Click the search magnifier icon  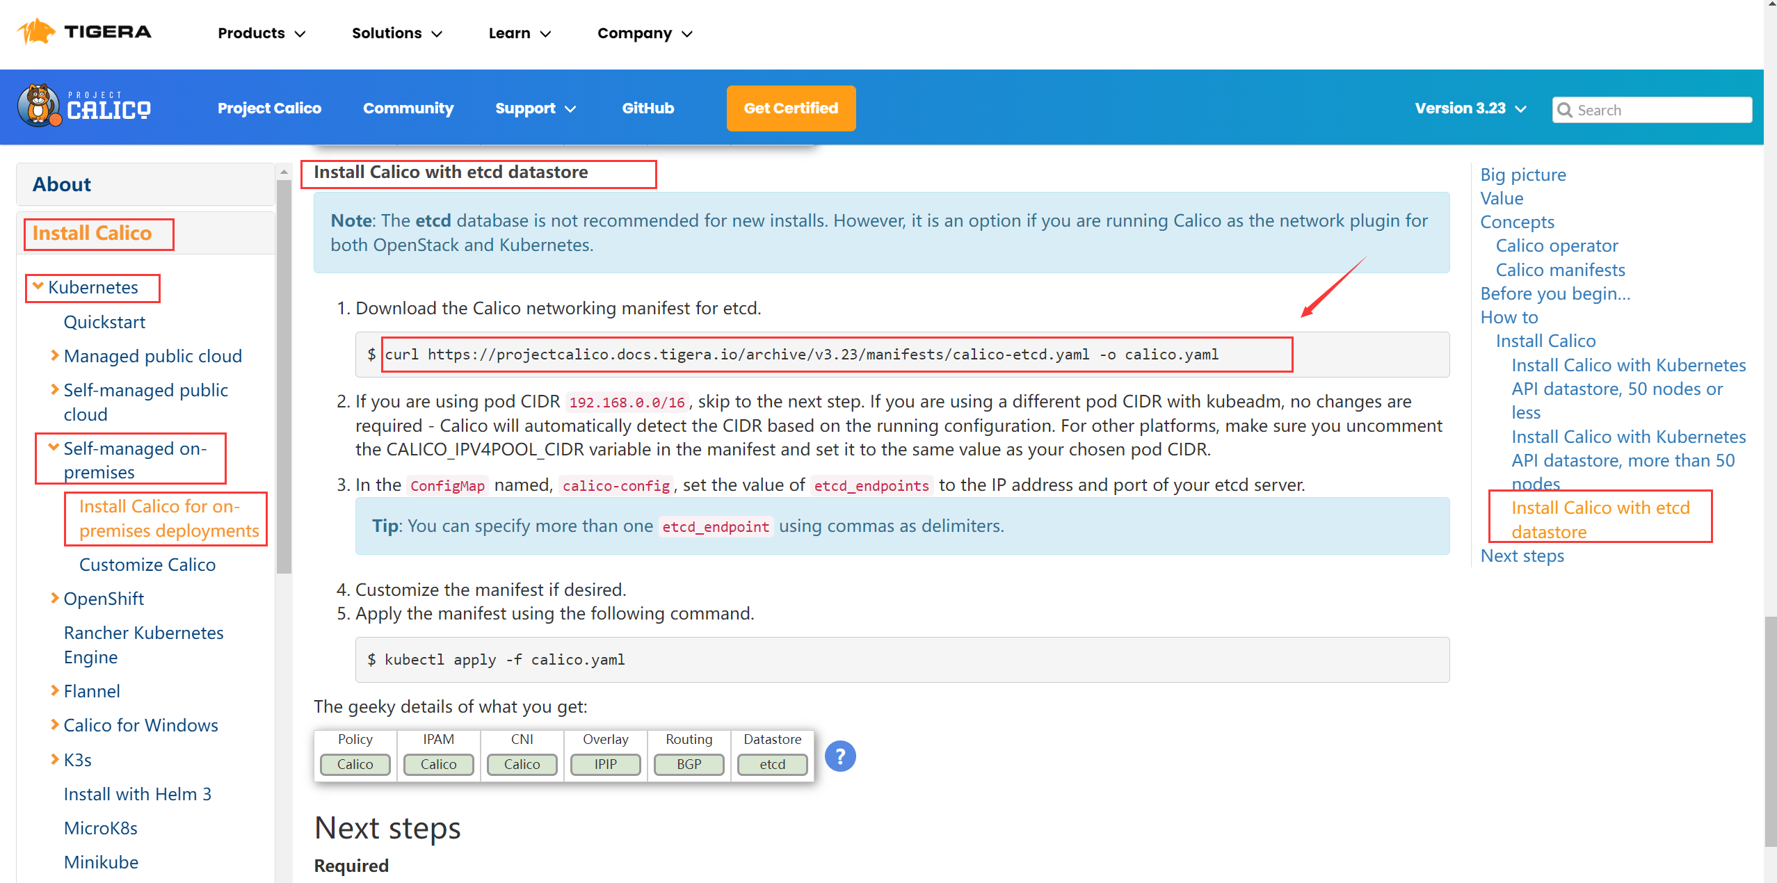tap(1565, 110)
